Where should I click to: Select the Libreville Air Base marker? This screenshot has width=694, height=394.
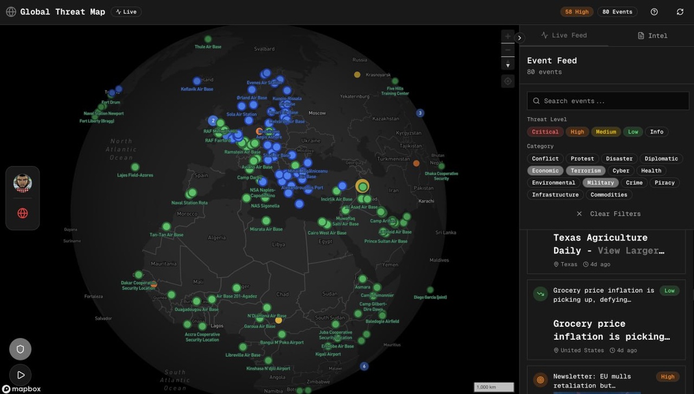[x=243, y=347]
